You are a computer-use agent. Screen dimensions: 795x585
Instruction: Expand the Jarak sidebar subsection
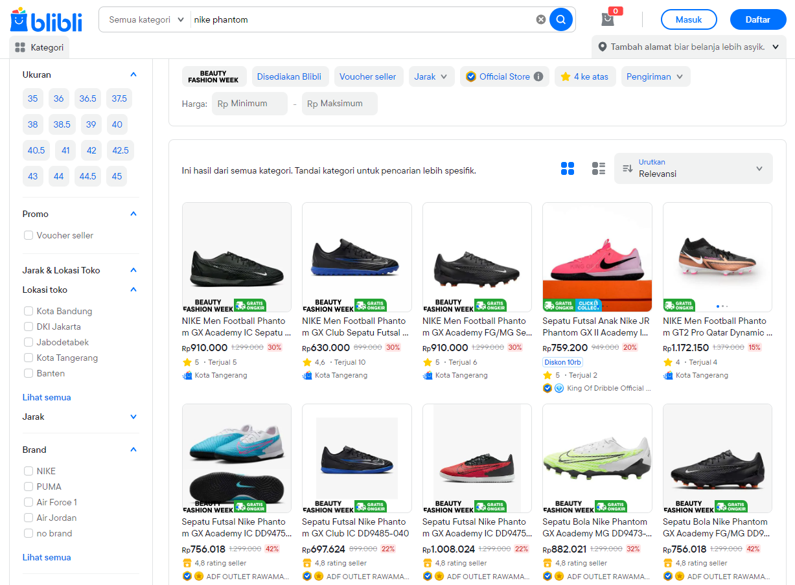[x=133, y=417]
